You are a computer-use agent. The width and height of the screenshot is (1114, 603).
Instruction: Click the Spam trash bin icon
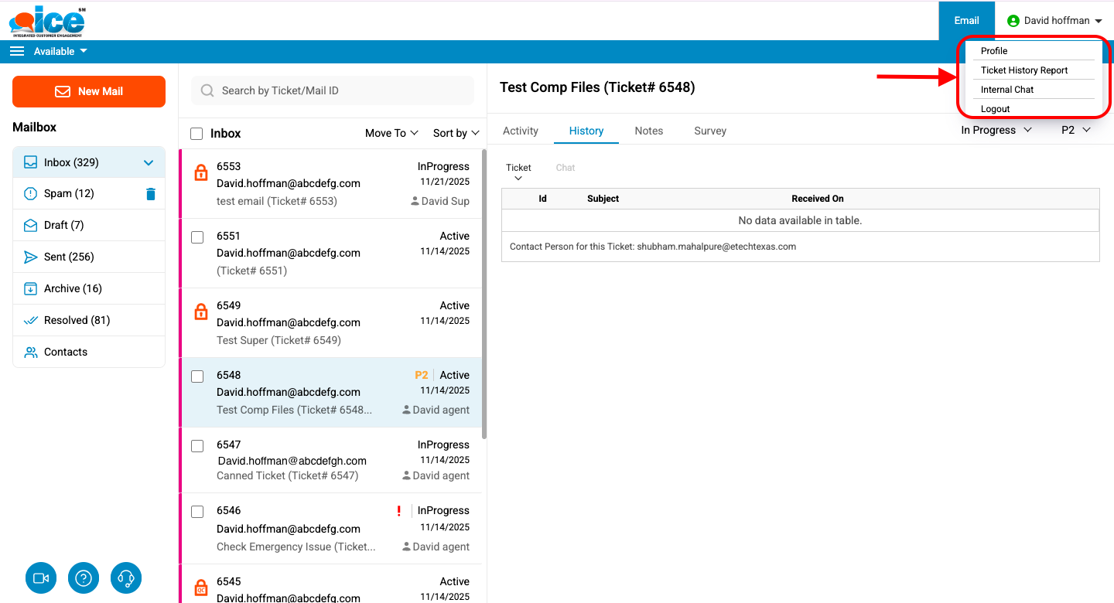tap(151, 194)
